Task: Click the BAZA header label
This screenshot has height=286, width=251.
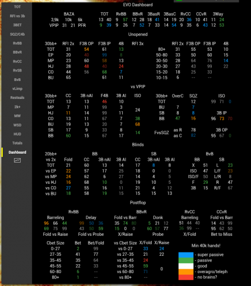Action: [x=69, y=14]
